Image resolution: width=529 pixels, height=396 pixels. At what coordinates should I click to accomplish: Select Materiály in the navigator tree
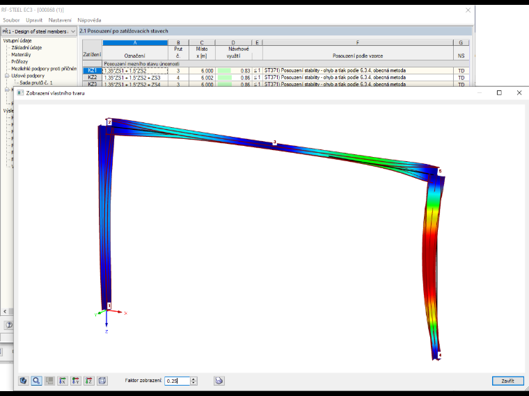coord(21,55)
